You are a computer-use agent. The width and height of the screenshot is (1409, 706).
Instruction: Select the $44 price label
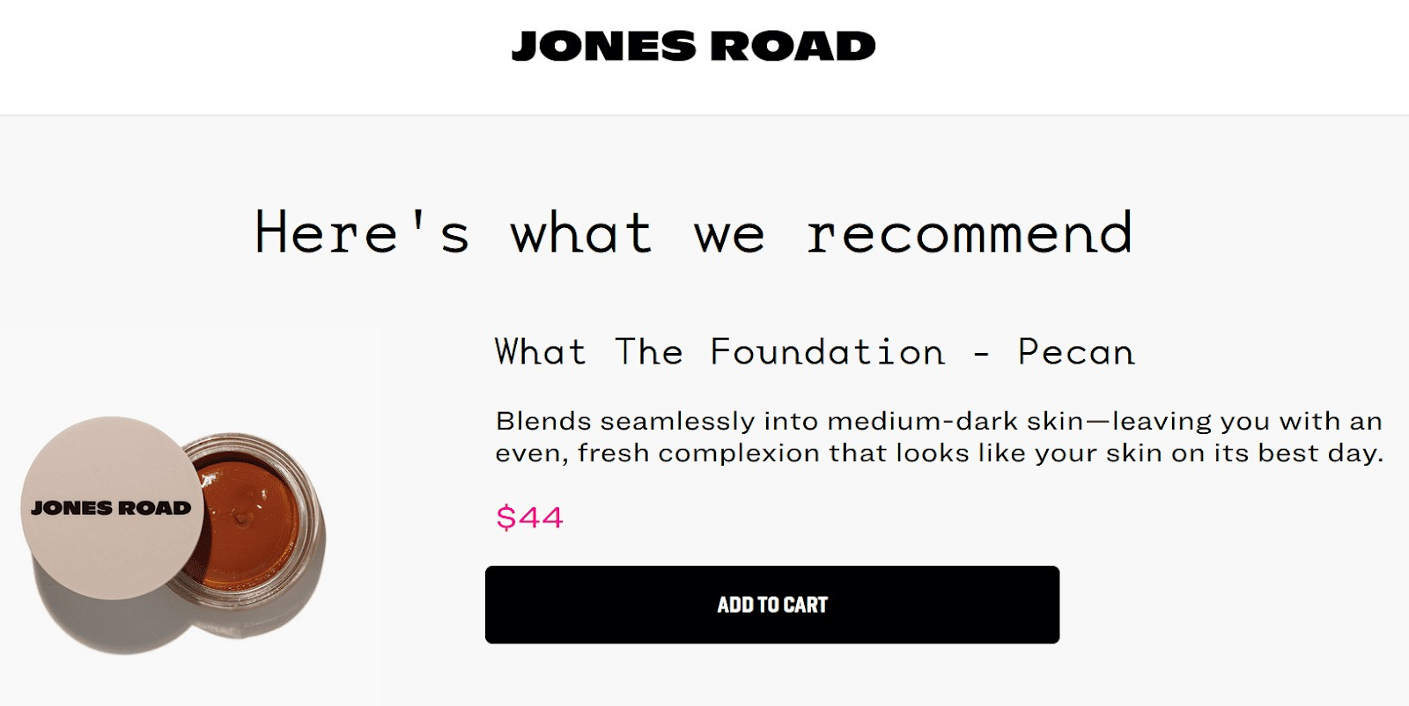tap(529, 518)
